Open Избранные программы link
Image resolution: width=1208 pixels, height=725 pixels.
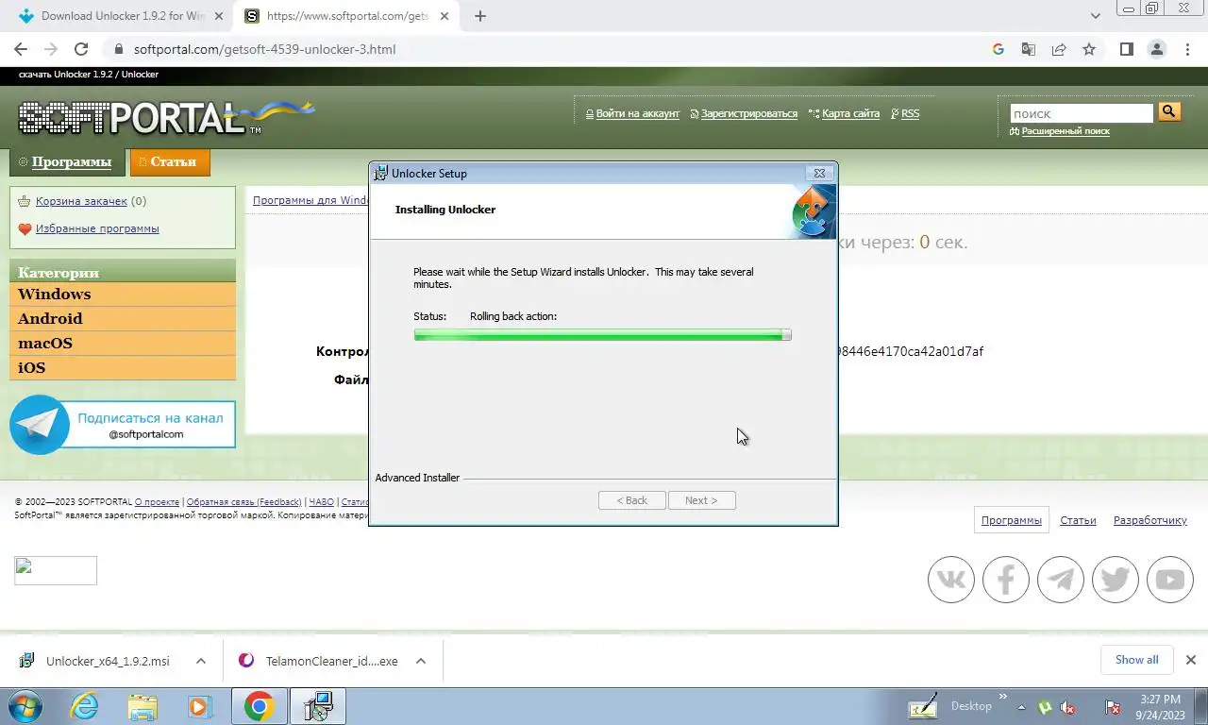(x=97, y=228)
